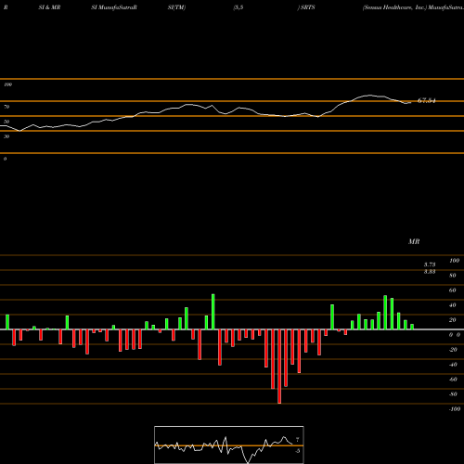The height and width of the screenshot is (464, 464).
Task: Click the MR scale label -20
Action: point(453,350)
